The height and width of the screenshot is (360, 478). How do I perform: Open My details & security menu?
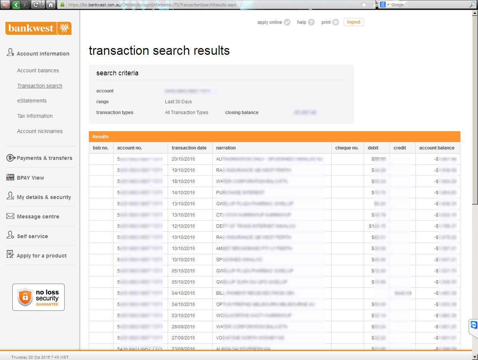click(x=44, y=197)
